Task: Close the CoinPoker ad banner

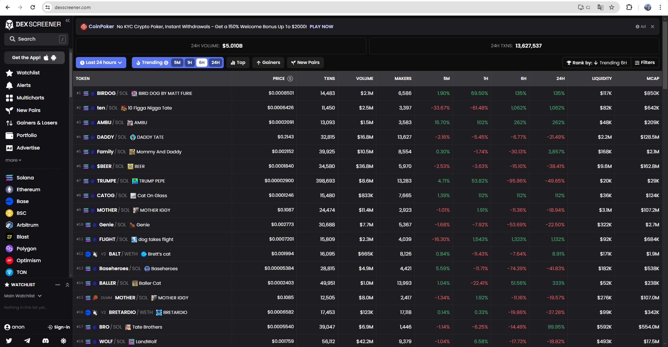Action: 652,27
